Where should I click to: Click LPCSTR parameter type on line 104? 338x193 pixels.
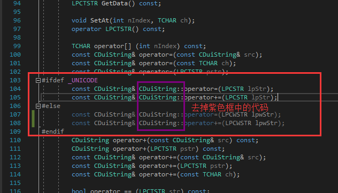click(233, 89)
